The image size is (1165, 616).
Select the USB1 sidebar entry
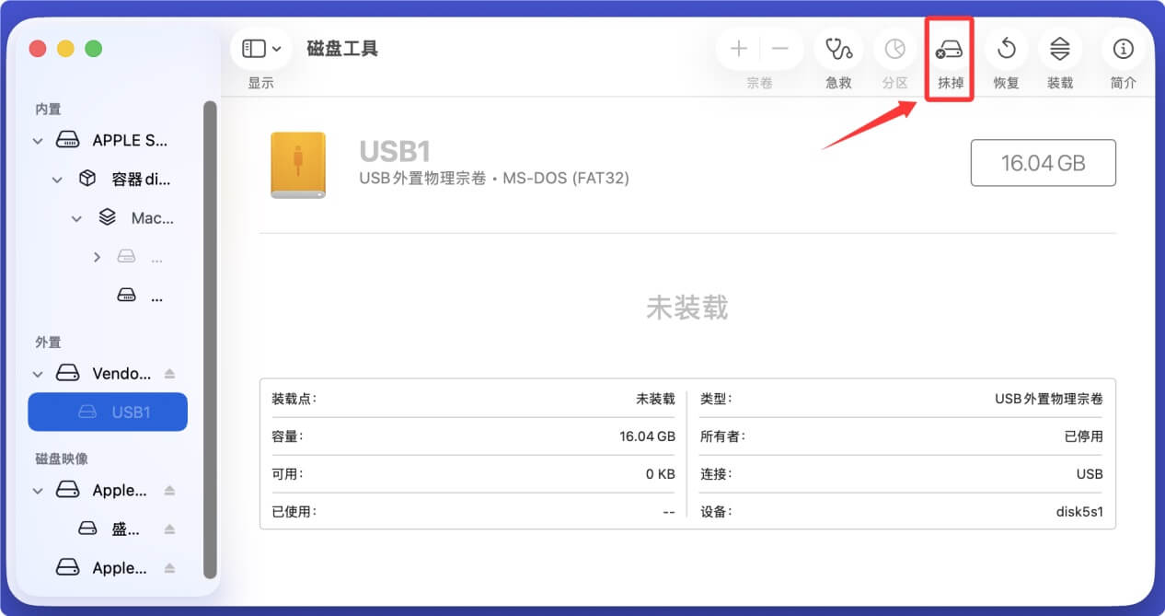click(x=108, y=412)
